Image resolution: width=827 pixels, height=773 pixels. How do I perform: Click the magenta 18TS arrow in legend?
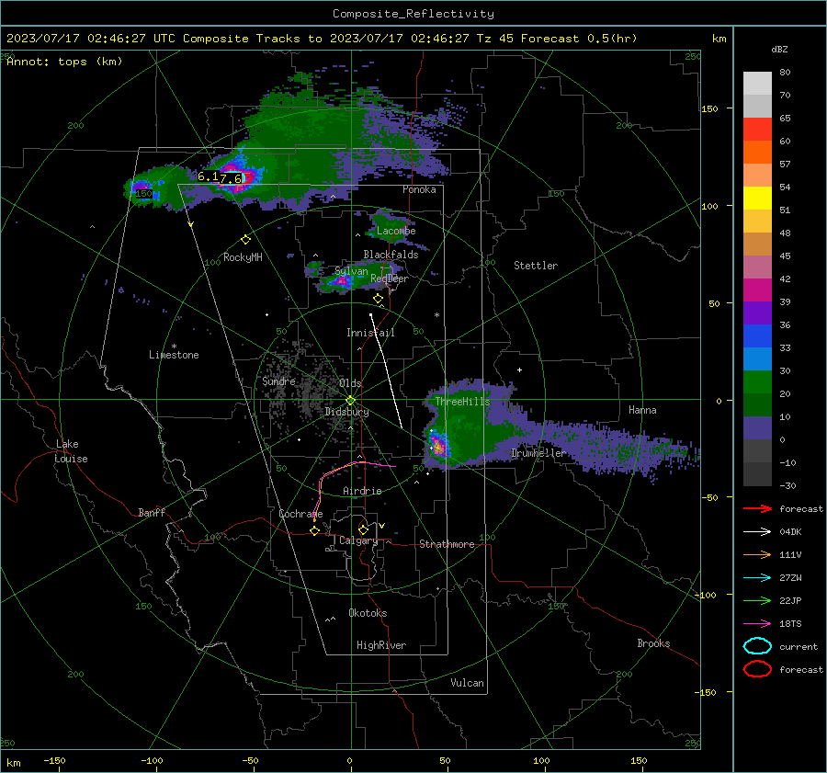(757, 624)
